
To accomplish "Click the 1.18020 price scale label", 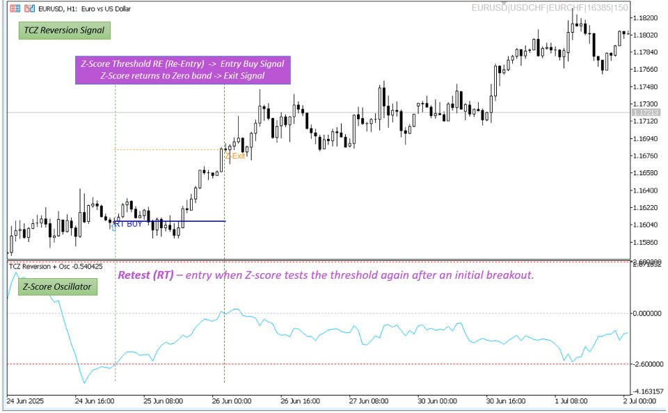I will pos(646,35).
